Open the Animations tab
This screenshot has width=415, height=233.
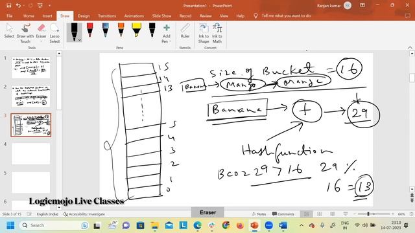click(x=134, y=16)
